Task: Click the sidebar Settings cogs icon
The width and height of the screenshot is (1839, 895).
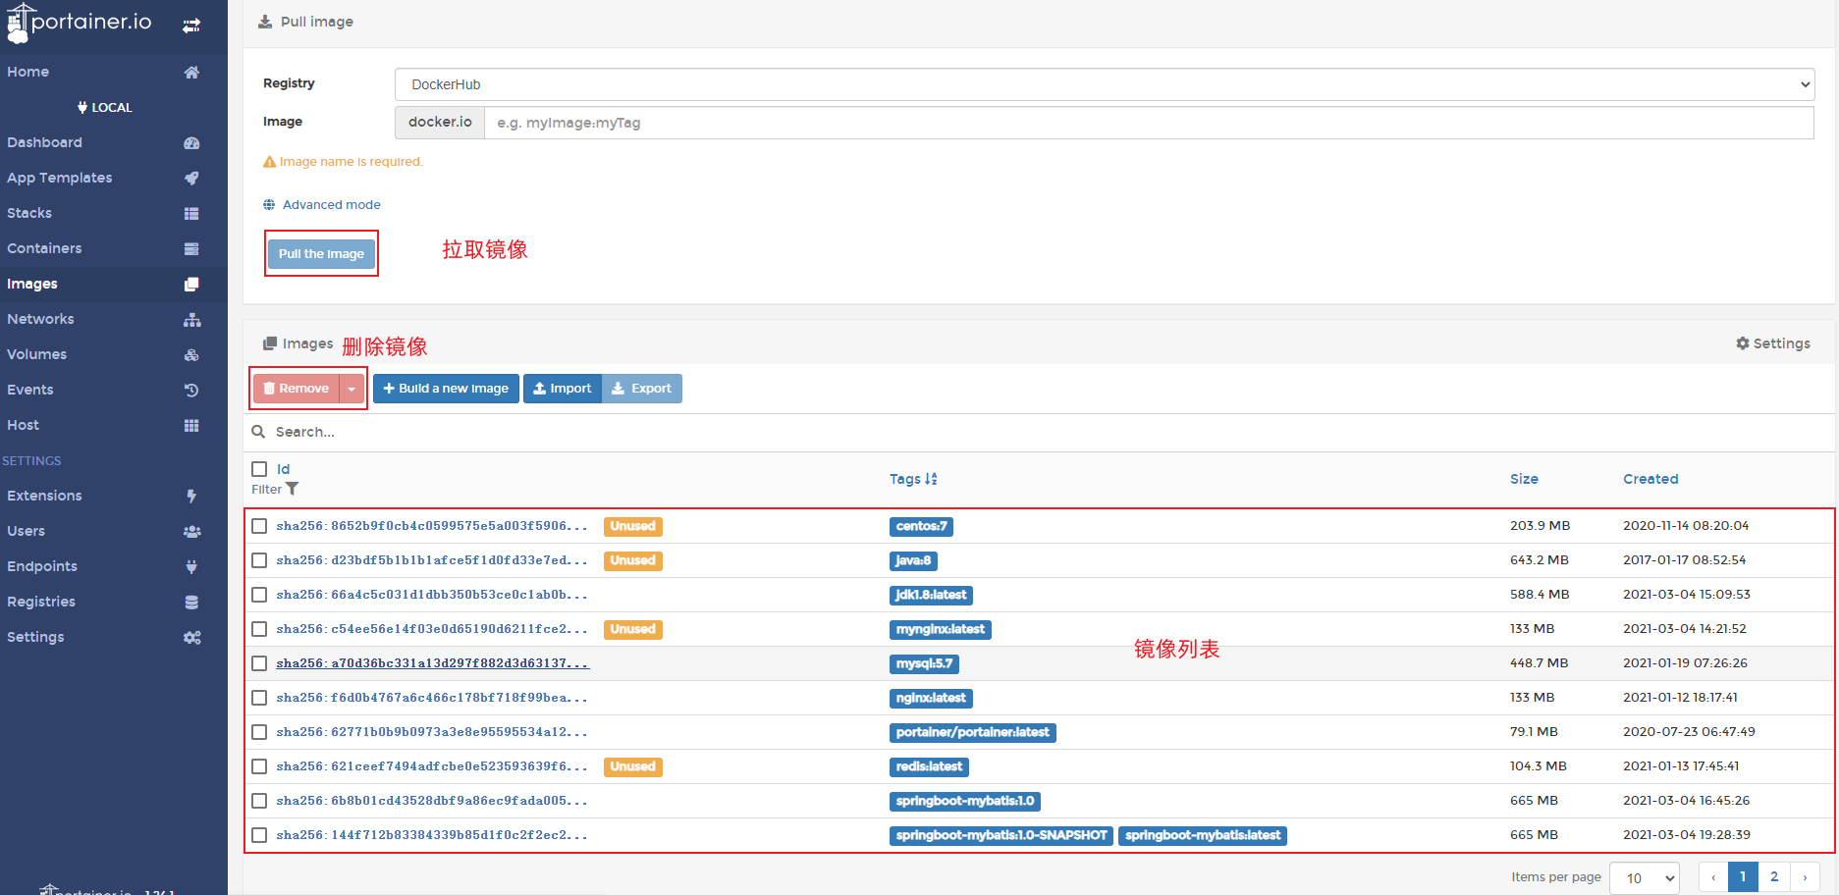Action: pyautogui.click(x=191, y=637)
